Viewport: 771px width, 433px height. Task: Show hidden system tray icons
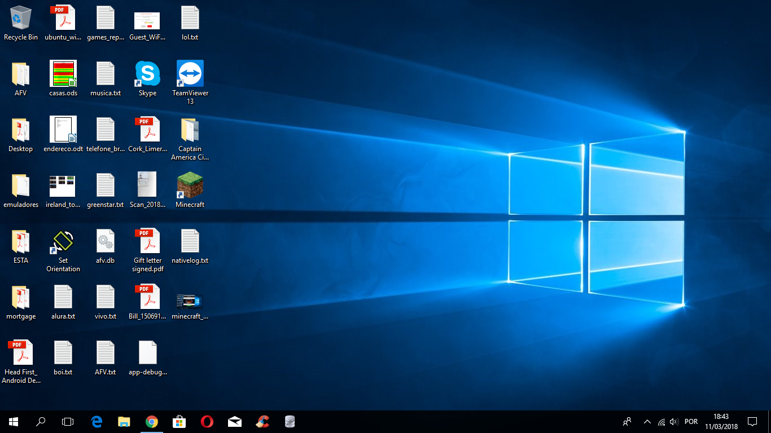point(647,422)
